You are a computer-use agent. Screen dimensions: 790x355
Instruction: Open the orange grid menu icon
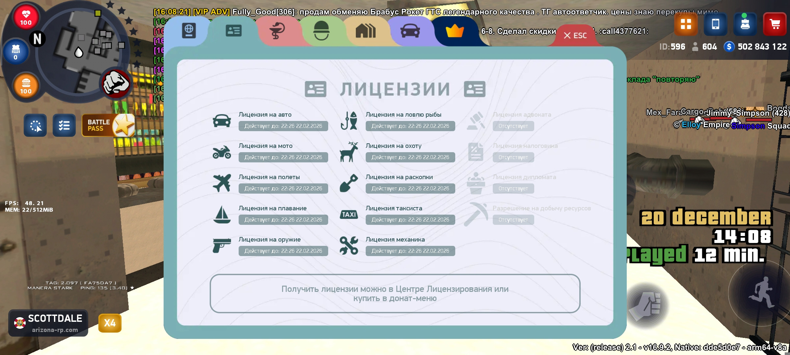(686, 24)
